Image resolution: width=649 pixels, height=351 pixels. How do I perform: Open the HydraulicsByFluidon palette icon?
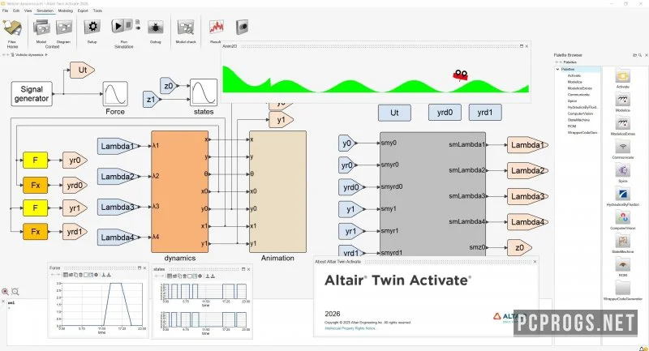[x=622, y=195]
